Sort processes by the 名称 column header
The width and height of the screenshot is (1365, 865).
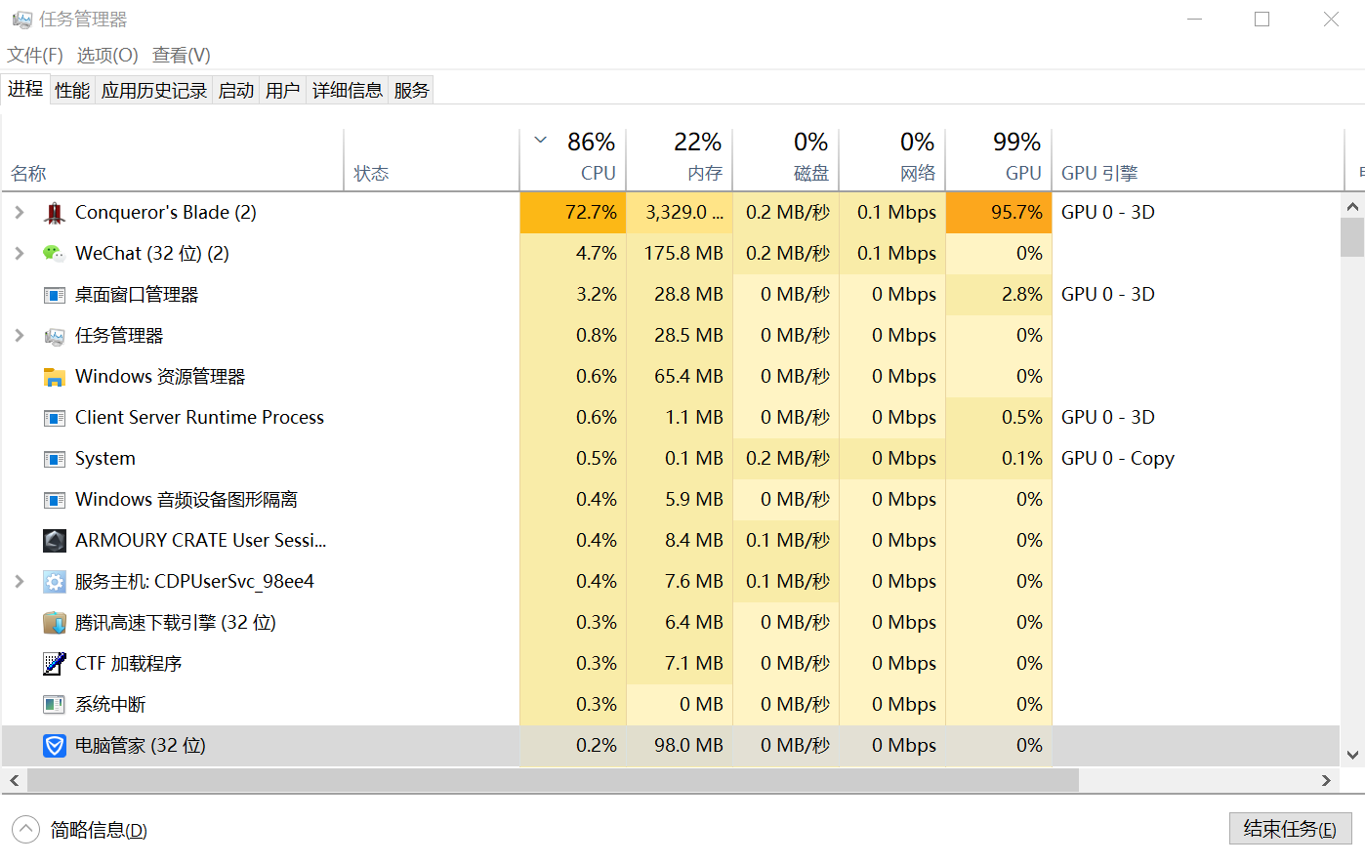pos(173,159)
